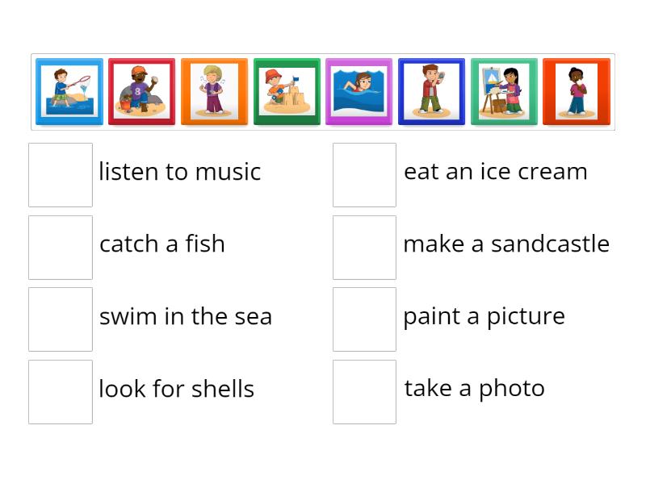Image resolution: width=646 pixels, height=484 pixels.
Task: Click the boy taking a photo tile
Action: coord(431,92)
